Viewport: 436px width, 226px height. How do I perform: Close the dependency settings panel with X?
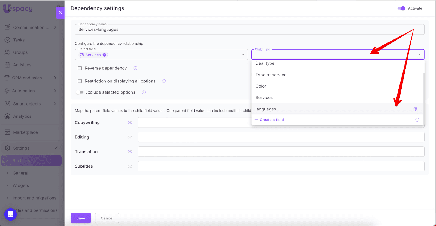pyautogui.click(x=60, y=13)
